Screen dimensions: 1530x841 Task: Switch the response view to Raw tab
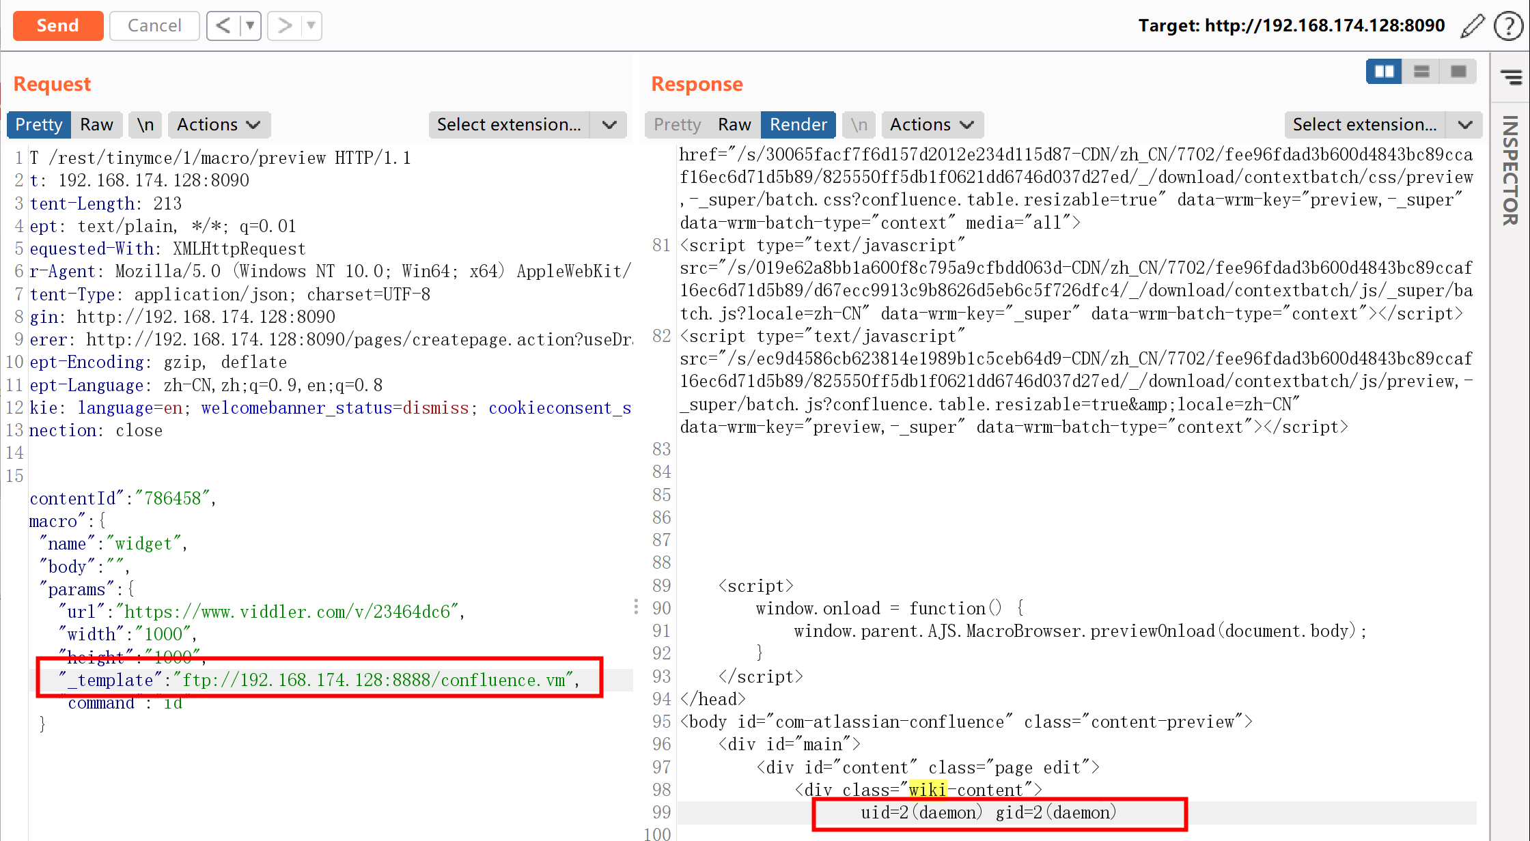[x=734, y=125]
